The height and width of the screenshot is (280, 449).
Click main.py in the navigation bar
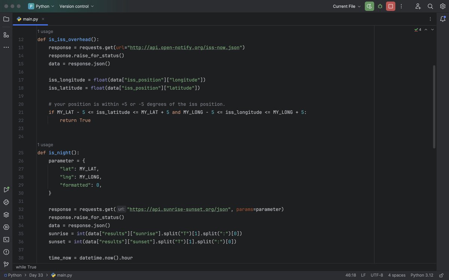tap(61, 275)
